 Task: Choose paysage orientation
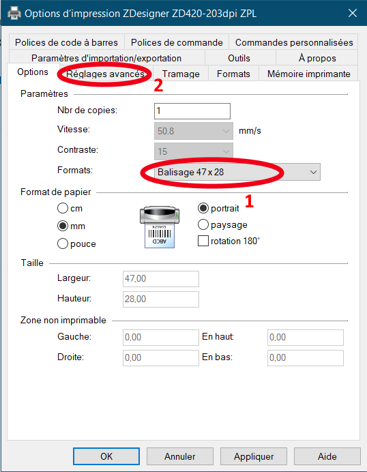[203, 224]
